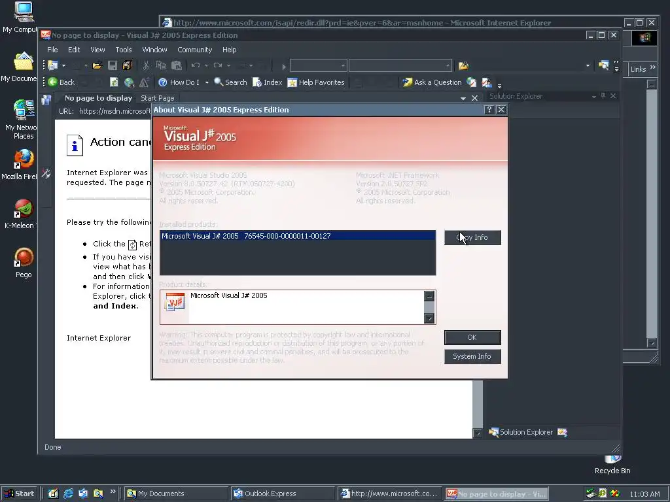
Task: Click the web browser globe icon
Action: 129,82
